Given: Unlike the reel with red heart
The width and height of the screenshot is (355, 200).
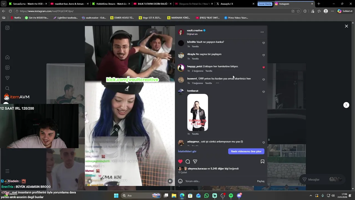Looking at the screenshot, I should pyautogui.click(x=180, y=161).
